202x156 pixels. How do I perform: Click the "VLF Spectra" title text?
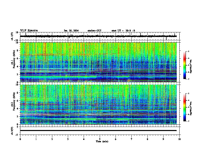pos(29,31)
